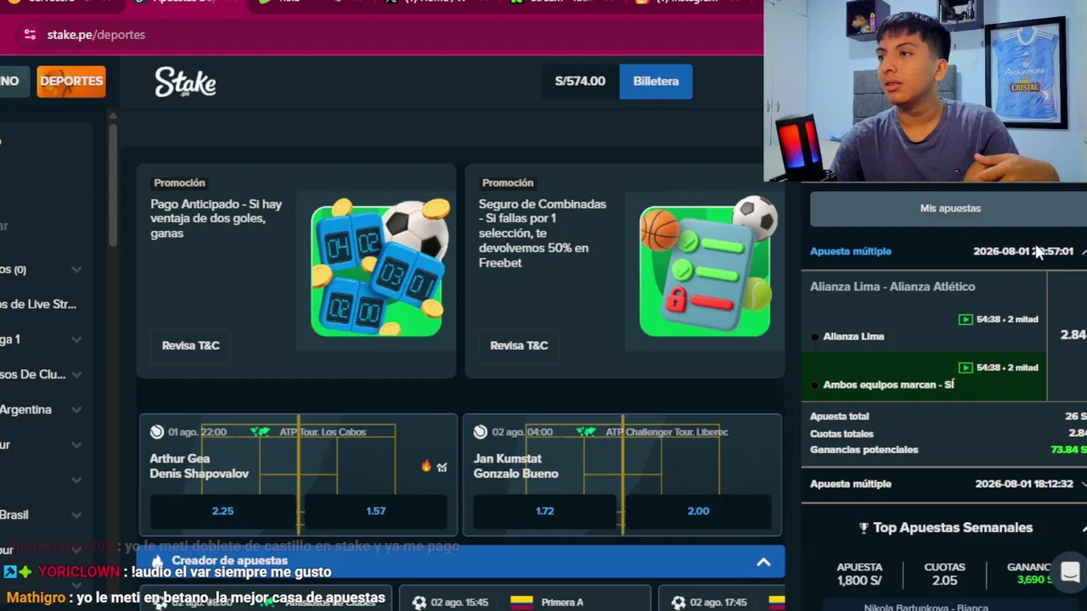Open live stream icon in Ambos equipos marcan row
1087x611 pixels.
pyautogui.click(x=966, y=367)
